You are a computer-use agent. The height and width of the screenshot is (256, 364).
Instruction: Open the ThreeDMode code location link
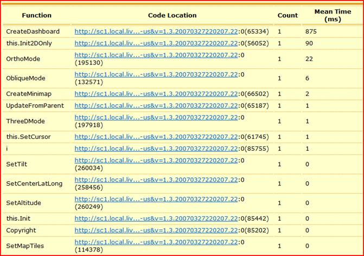pyautogui.click(x=156, y=117)
